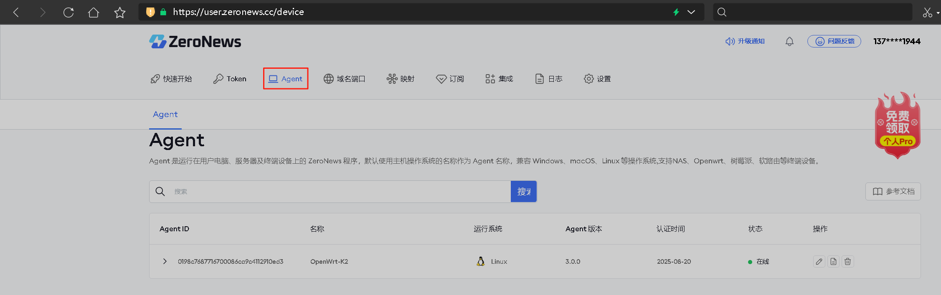Click the magnifier icon in Agent search
The image size is (941, 295).
160,192
